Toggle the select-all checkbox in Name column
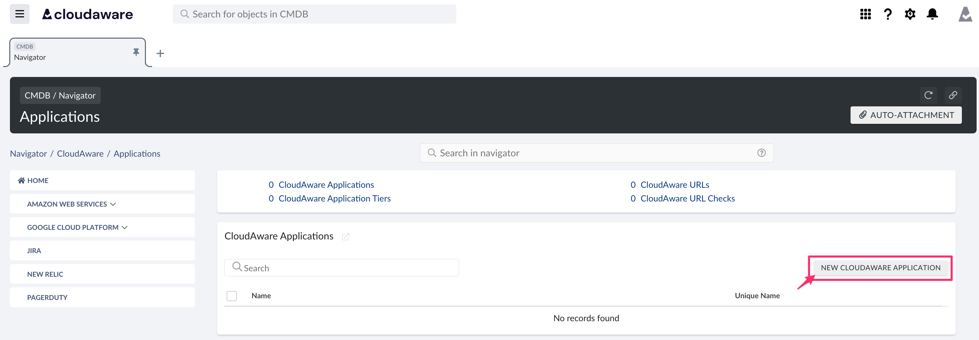This screenshot has width=979, height=340. [232, 296]
